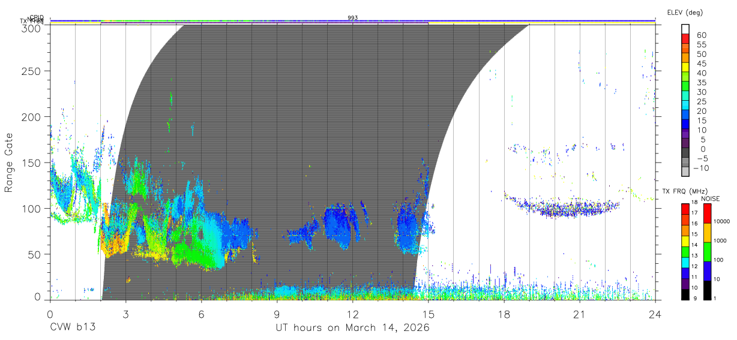737x340 pixels.
Task: Click the red swatch atop the ELEV colorbar
Action: [685, 40]
